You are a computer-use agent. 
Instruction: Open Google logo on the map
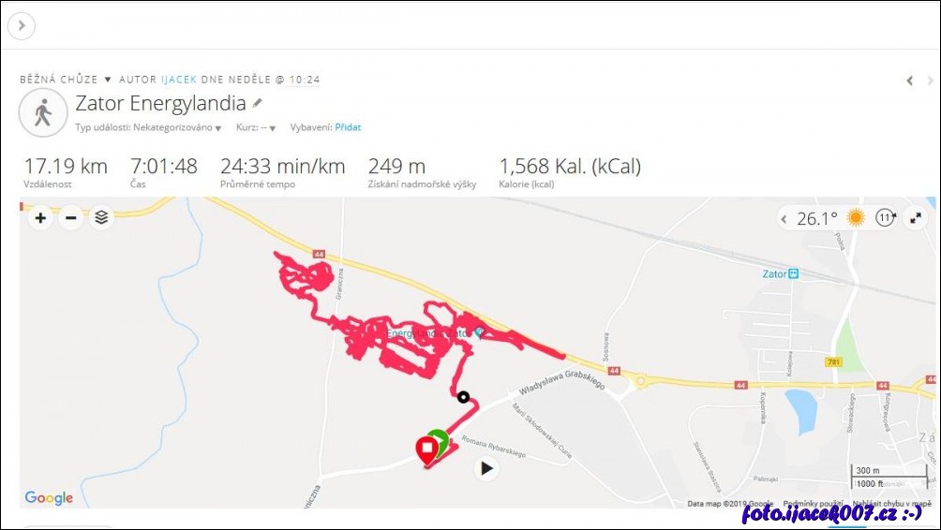click(49, 497)
